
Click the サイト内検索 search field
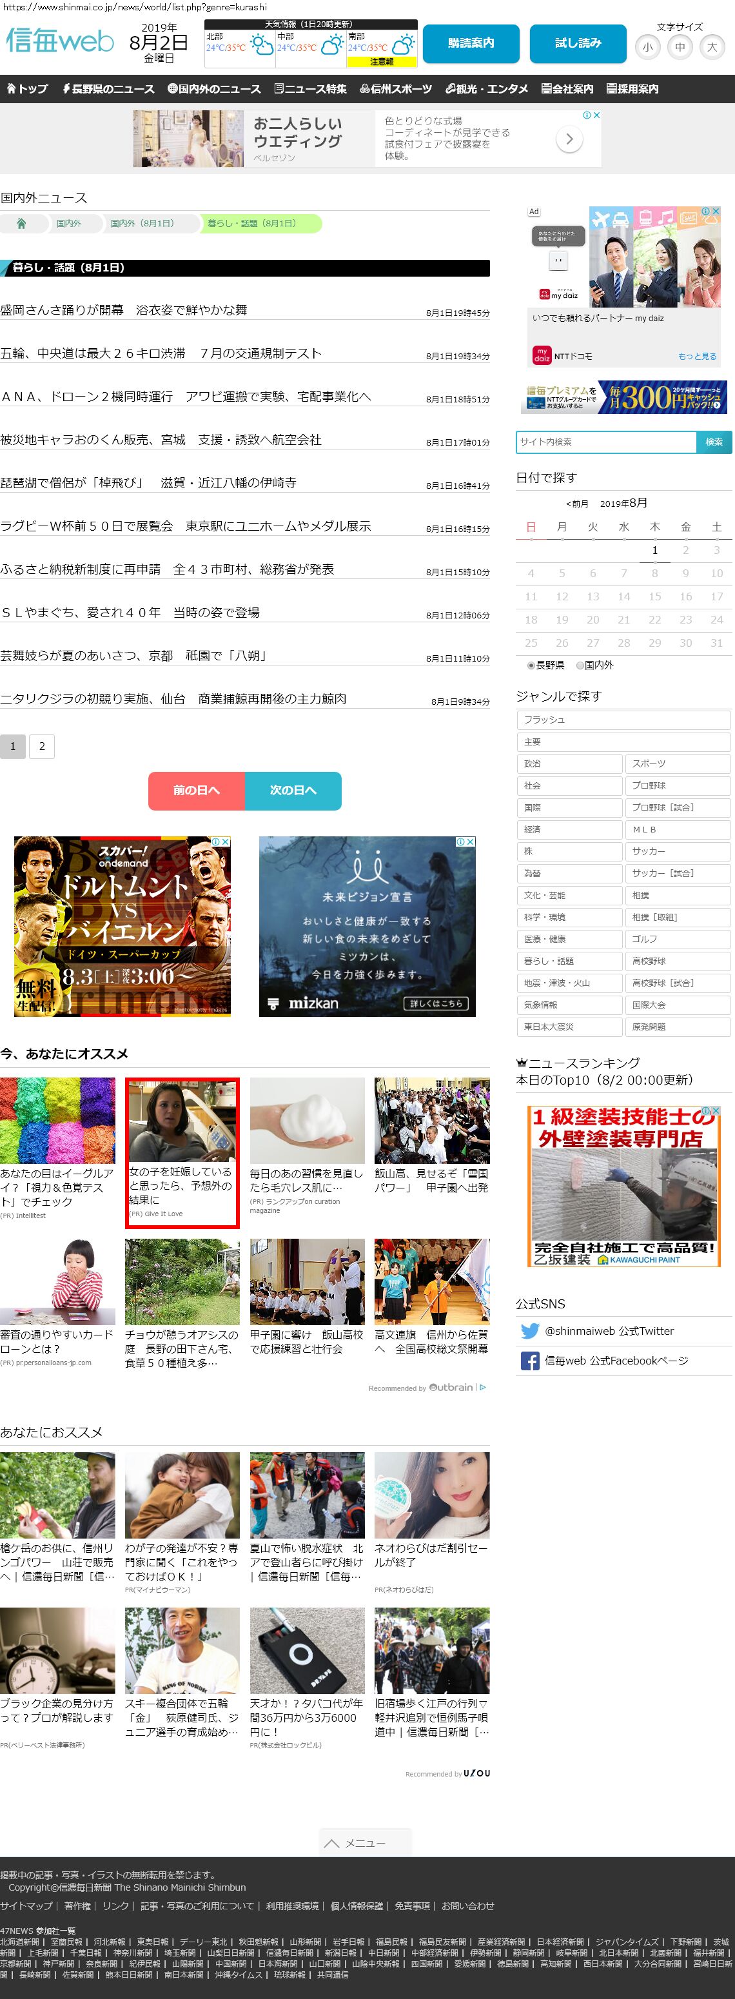pyautogui.click(x=605, y=442)
